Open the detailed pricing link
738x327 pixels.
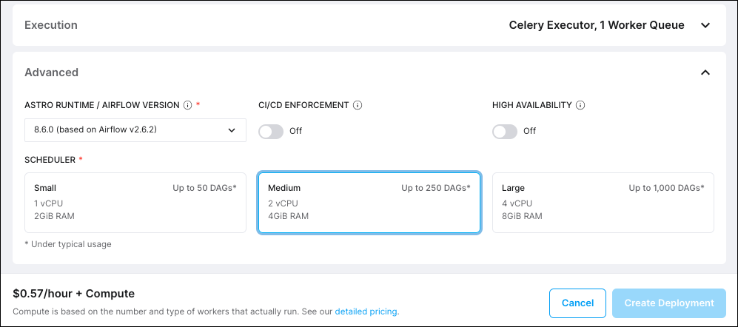(367, 311)
